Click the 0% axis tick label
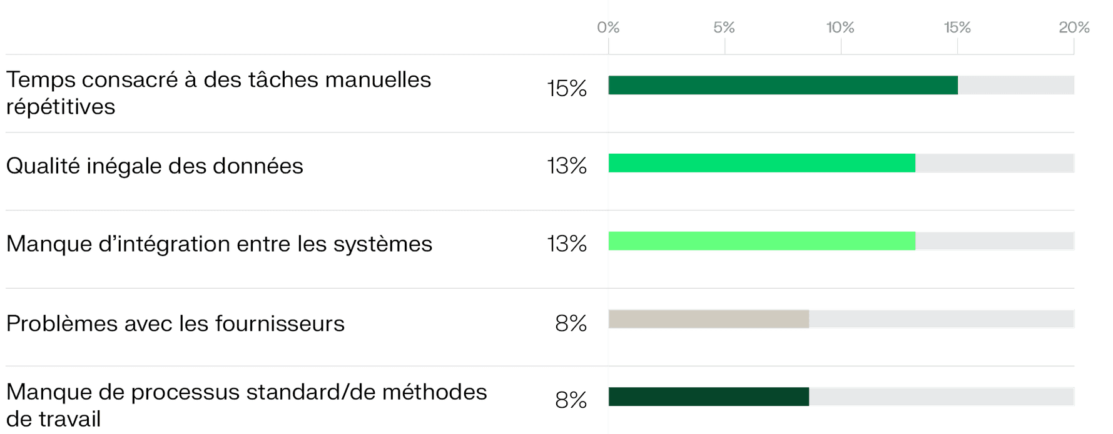 tap(608, 27)
